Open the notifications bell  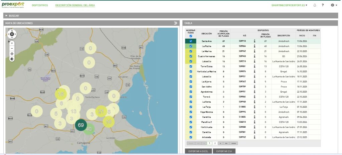[315, 5]
